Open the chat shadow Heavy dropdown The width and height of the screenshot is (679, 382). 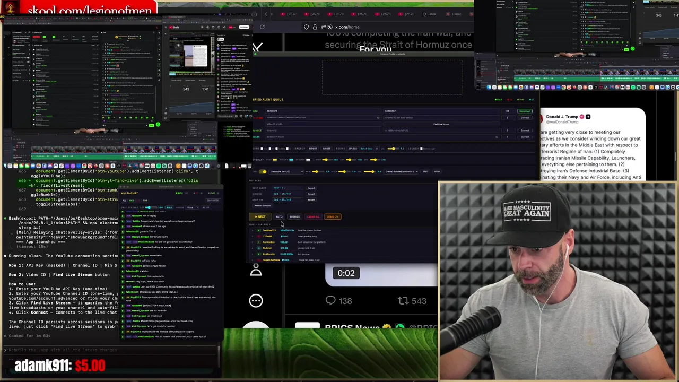point(192,207)
